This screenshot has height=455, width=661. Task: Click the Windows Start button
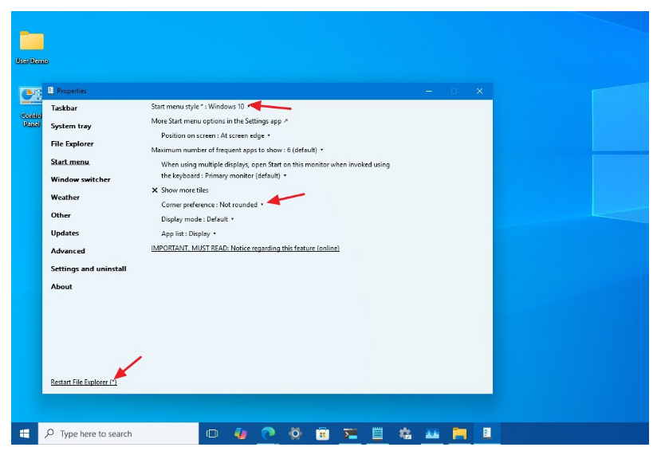pyautogui.click(x=25, y=433)
